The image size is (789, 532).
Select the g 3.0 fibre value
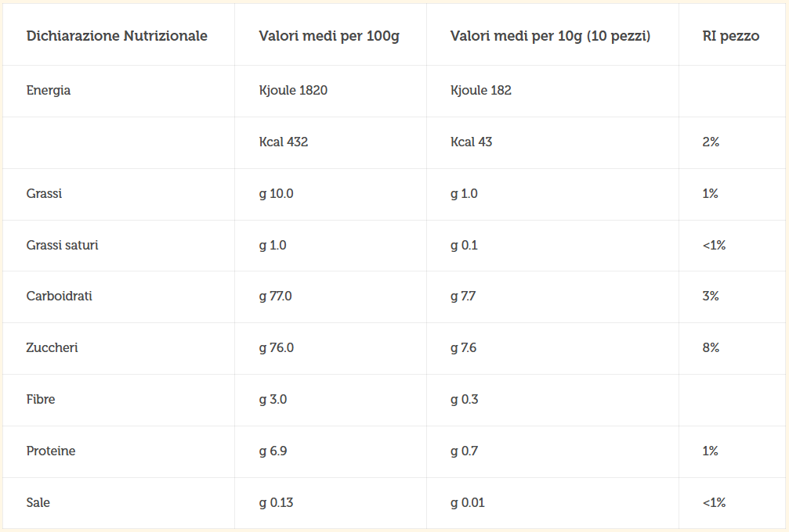(273, 400)
